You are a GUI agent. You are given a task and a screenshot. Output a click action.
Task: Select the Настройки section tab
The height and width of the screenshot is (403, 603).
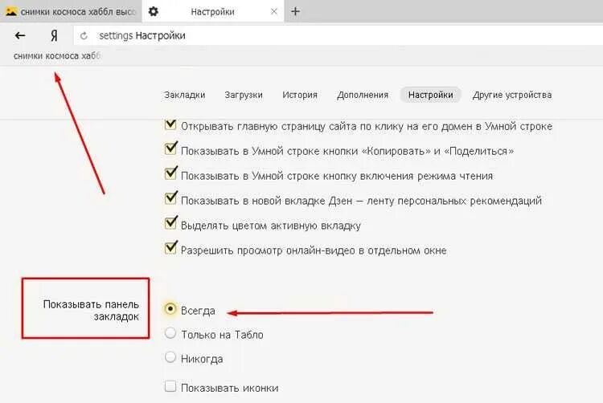tap(430, 95)
